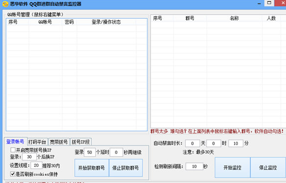The height and width of the screenshot is (183, 286).
Task: Click the QQ帐号 column header
Action: click(x=45, y=22)
